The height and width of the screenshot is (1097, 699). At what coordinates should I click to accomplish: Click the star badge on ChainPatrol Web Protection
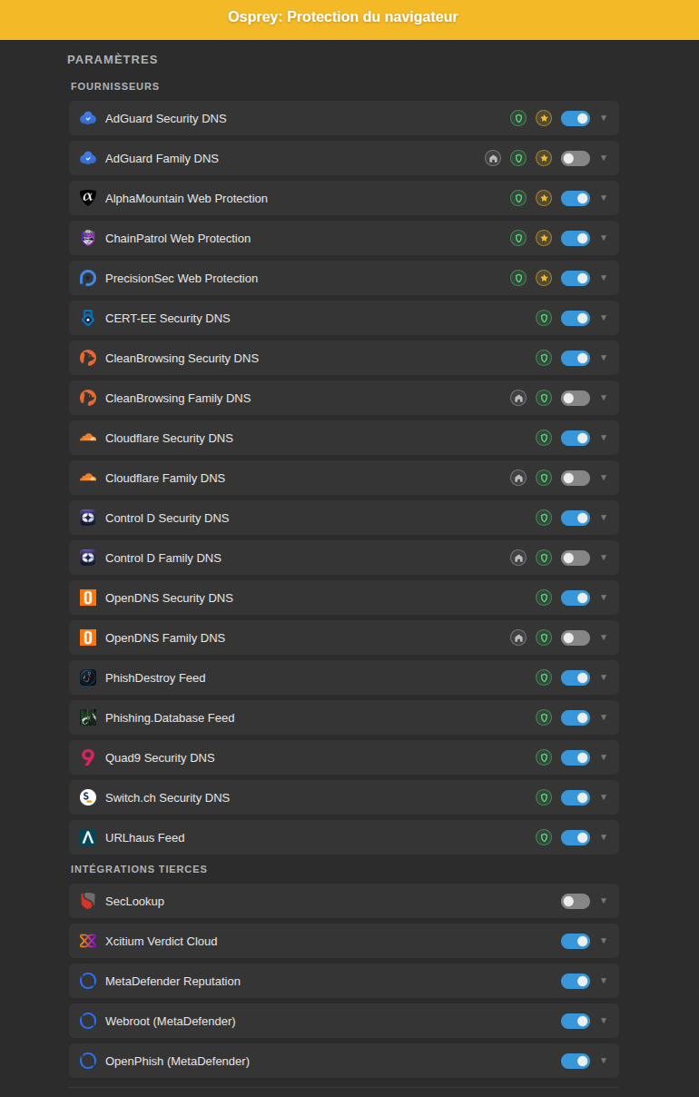click(x=544, y=238)
